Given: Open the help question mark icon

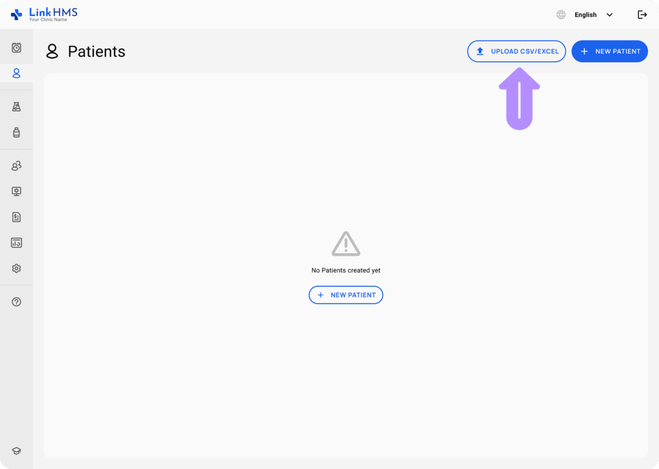Looking at the screenshot, I should click(17, 301).
